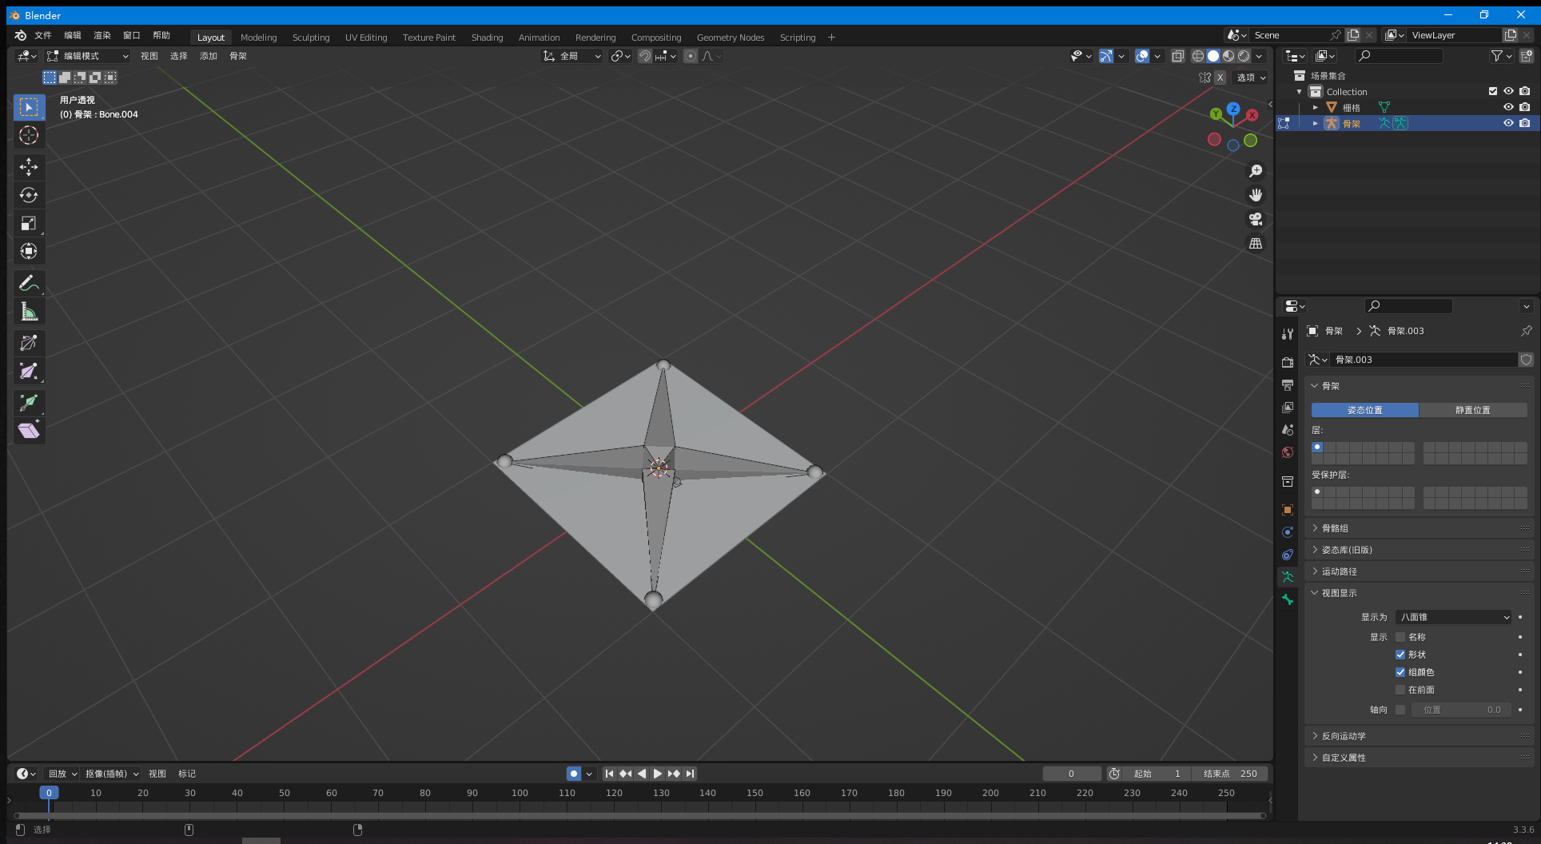1541x844 pixels.
Task: Open the 文件 menu
Action: pos(43,36)
